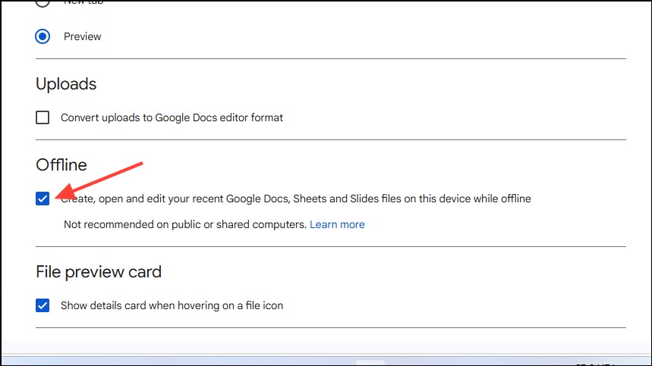Click the File preview card heading
The image size is (652, 366).
pos(99,272)
